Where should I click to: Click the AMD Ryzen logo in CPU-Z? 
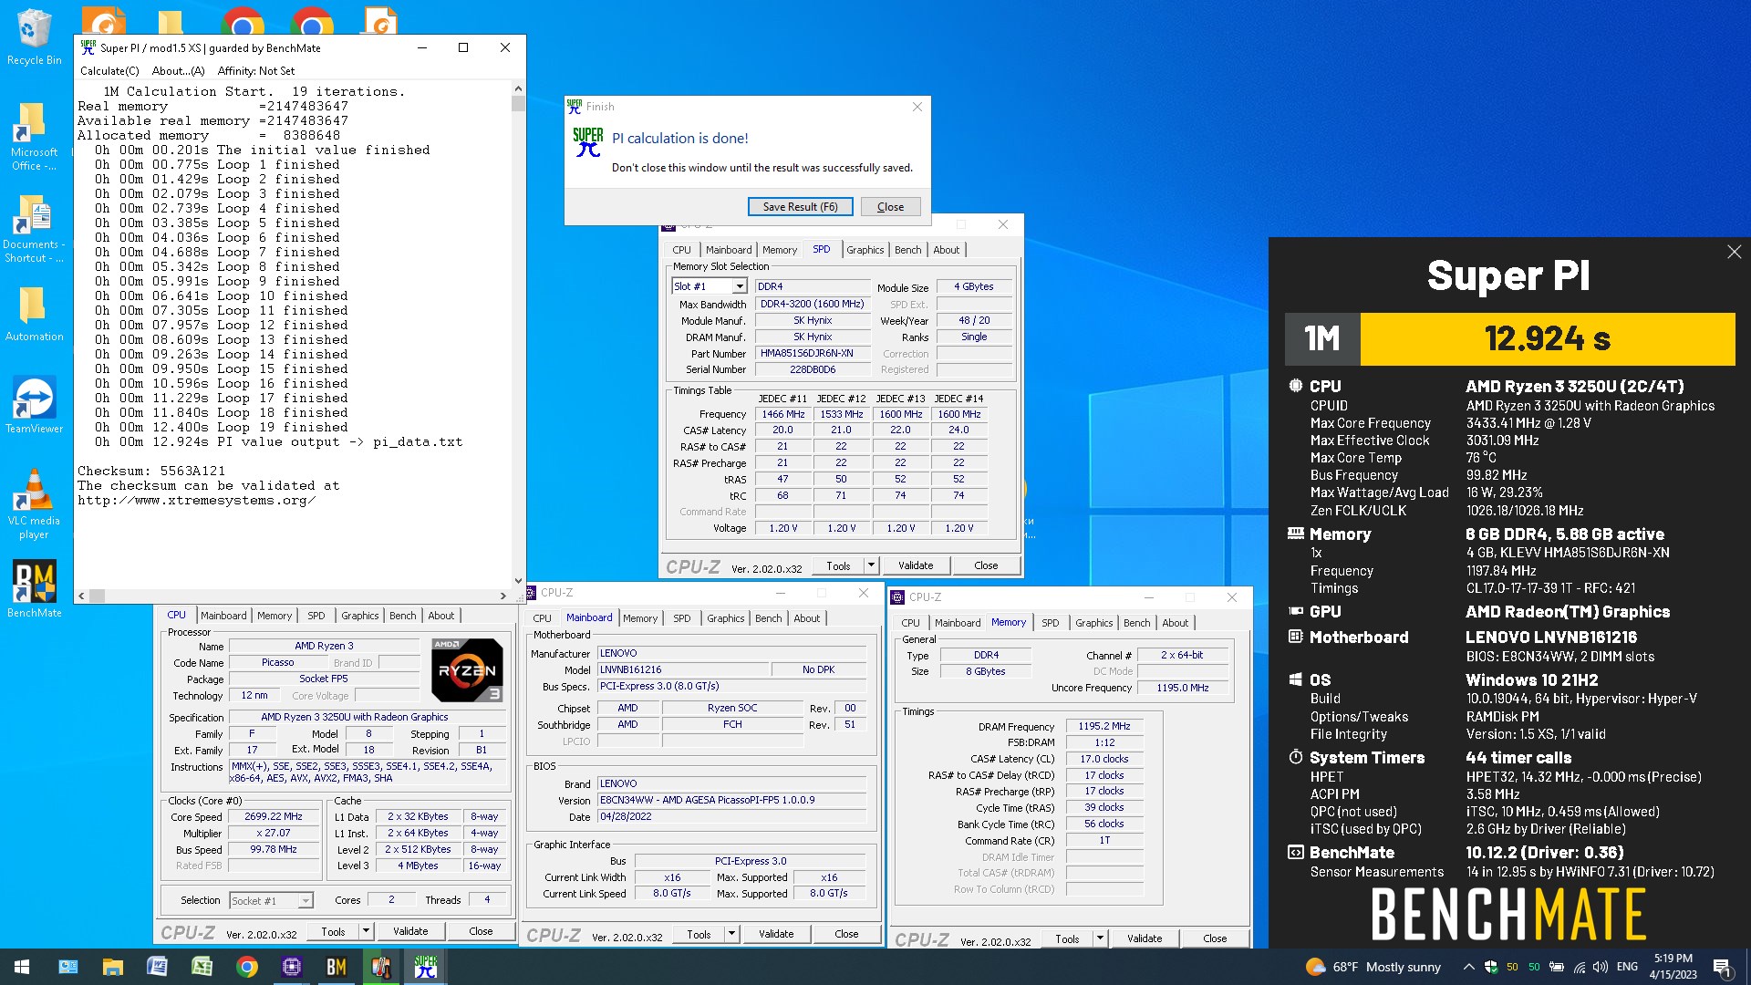[466, 670]
